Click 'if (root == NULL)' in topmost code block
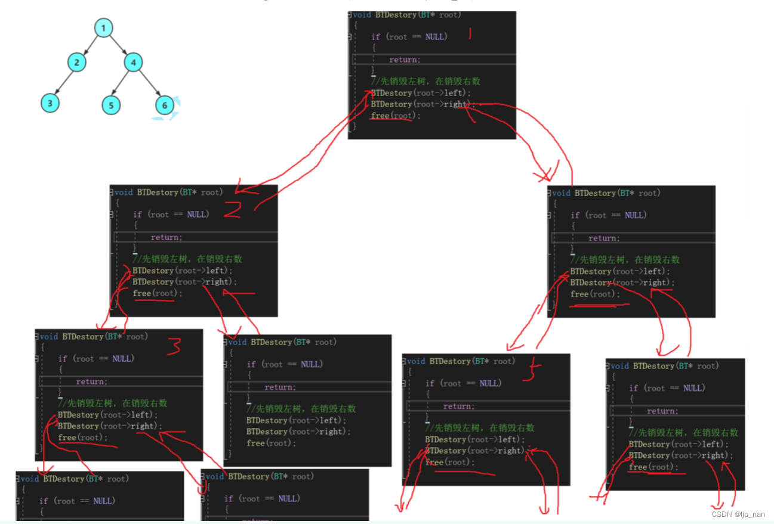The image size is (774, 524). (408, 37)
